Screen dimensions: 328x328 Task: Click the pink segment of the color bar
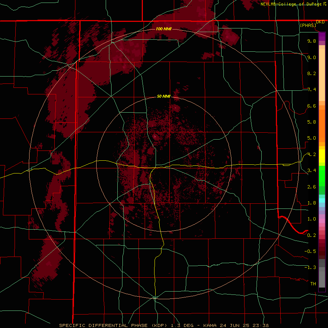(322, 221)
